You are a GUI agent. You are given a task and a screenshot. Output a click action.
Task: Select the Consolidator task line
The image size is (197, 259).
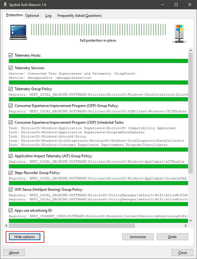click(x=88, y=145)
